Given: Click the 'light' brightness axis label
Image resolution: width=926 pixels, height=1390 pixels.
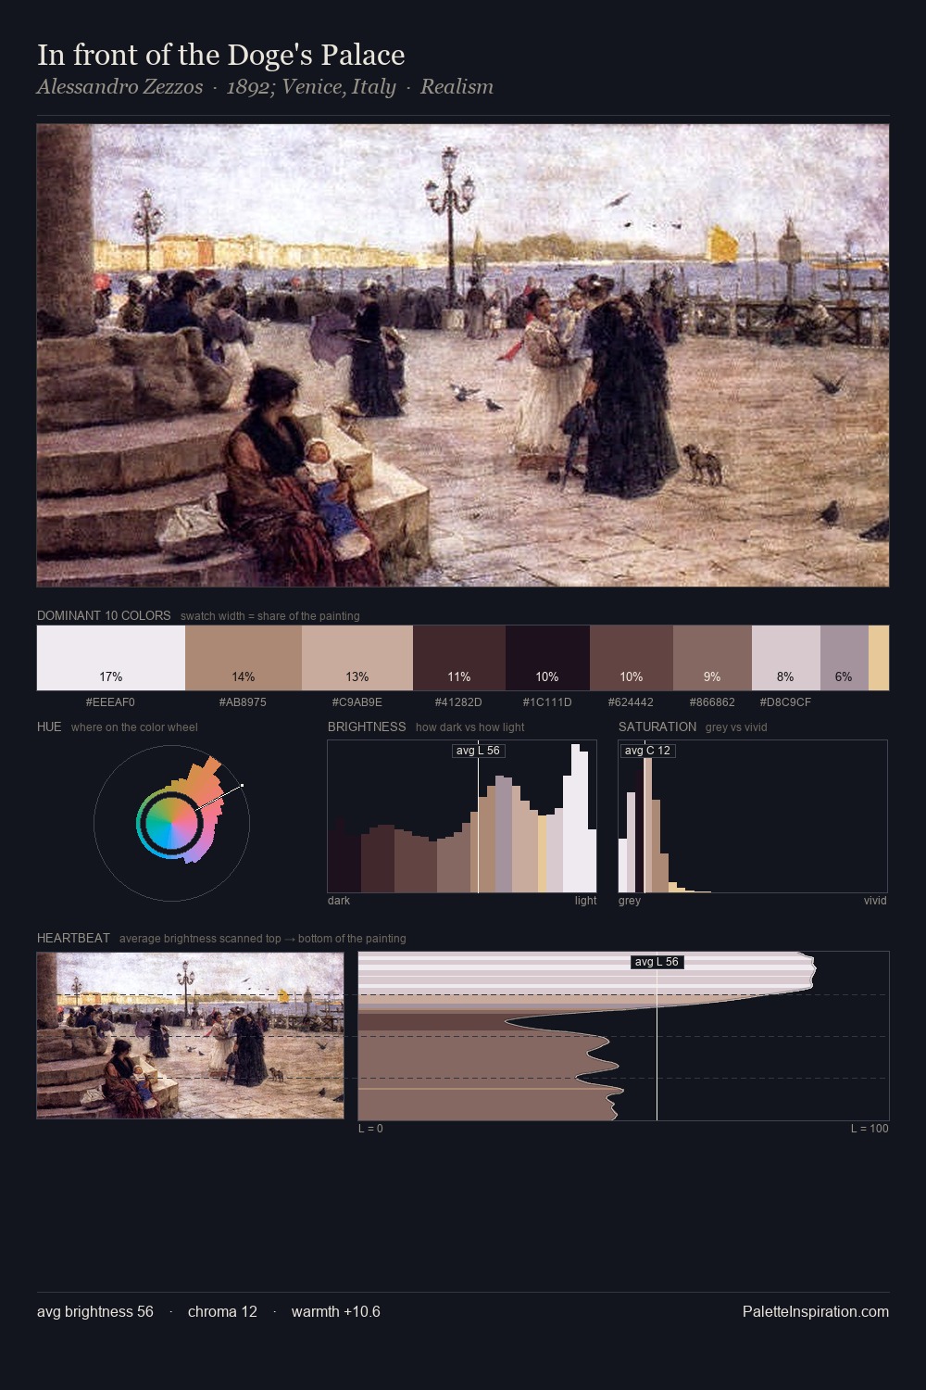Looking at the screenshot, I should 585,901.
